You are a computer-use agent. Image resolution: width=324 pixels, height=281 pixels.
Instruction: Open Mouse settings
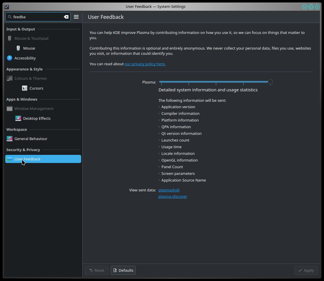(43, 48)
